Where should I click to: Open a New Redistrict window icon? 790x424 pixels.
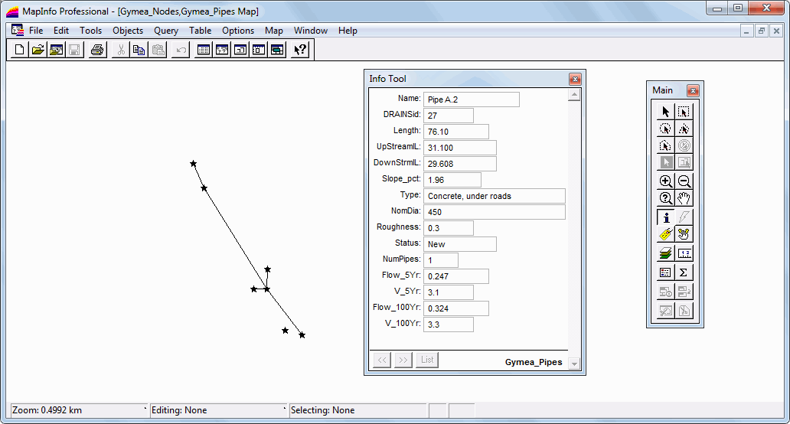pos(278,50)
